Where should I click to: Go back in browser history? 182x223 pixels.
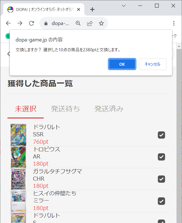(x=8, y=23)
